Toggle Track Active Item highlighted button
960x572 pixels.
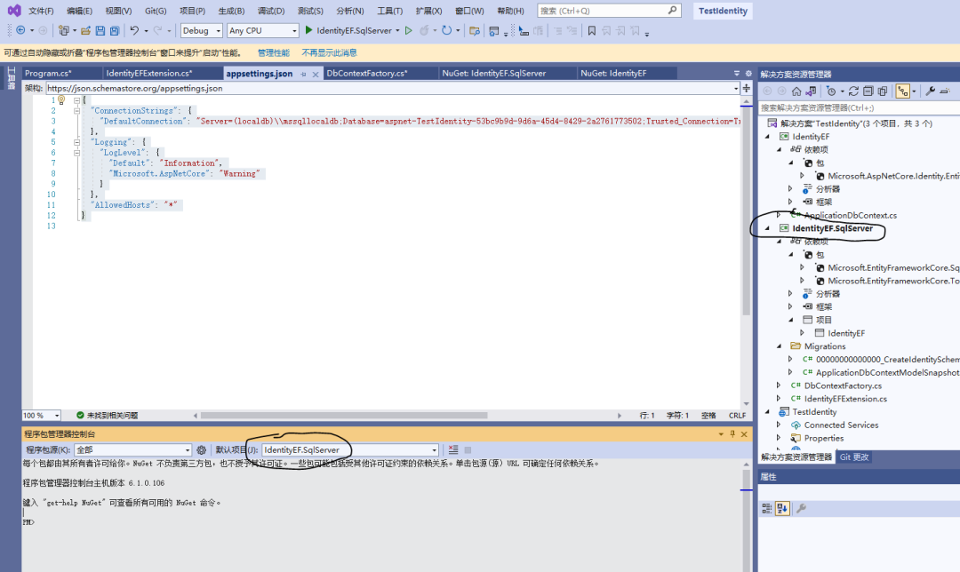903,91
